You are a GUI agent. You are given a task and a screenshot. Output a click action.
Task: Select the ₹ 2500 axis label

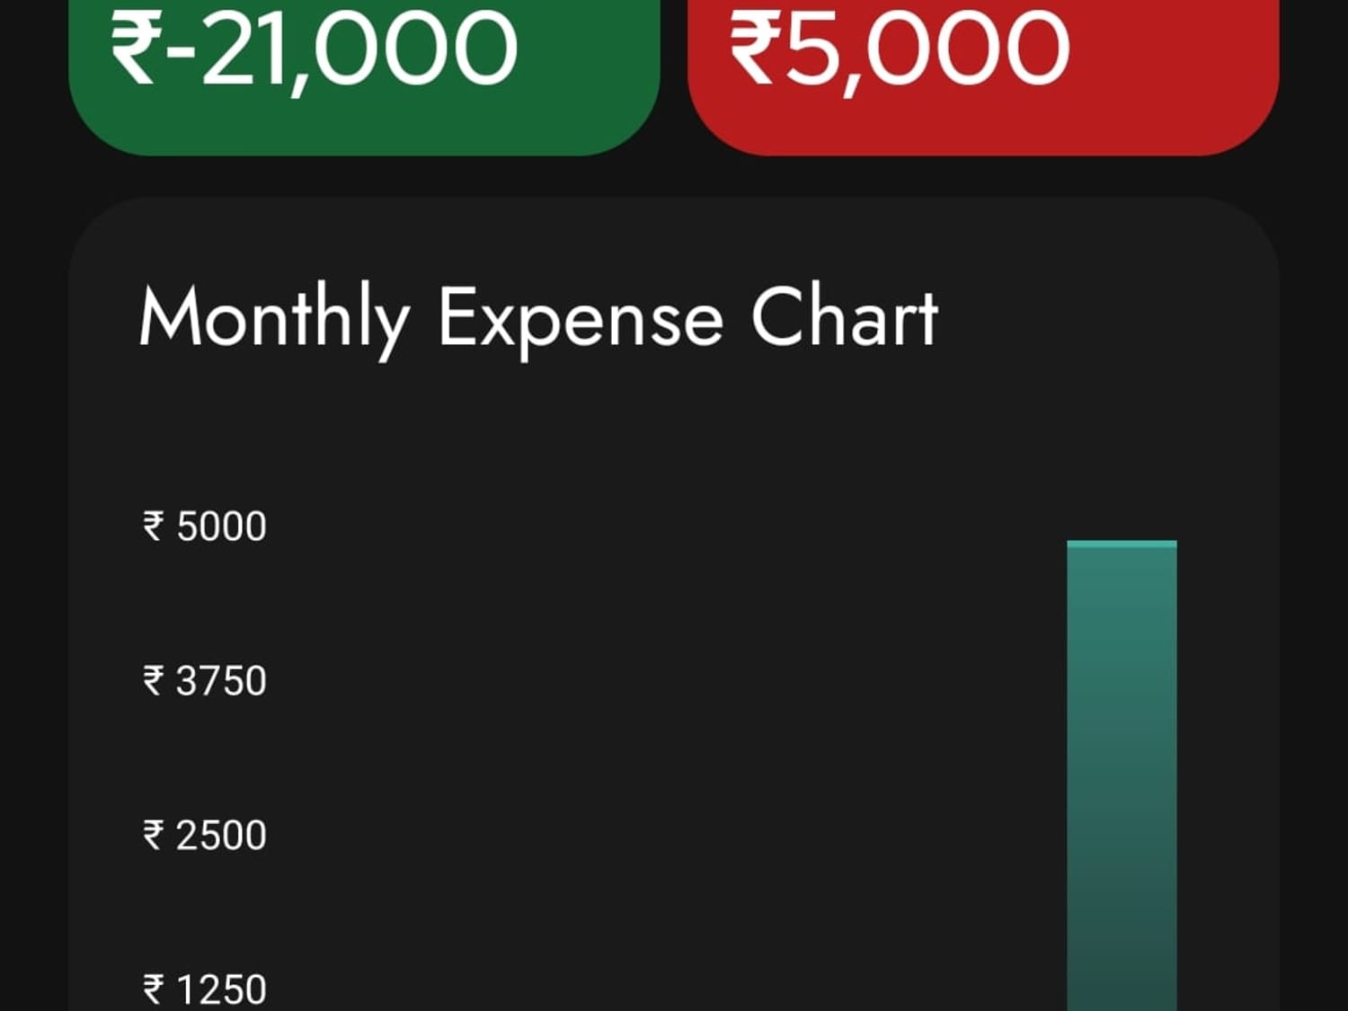click(205, 835)
